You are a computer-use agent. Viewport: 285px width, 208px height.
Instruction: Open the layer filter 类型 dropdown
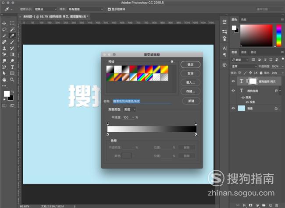tap(240, 60)
